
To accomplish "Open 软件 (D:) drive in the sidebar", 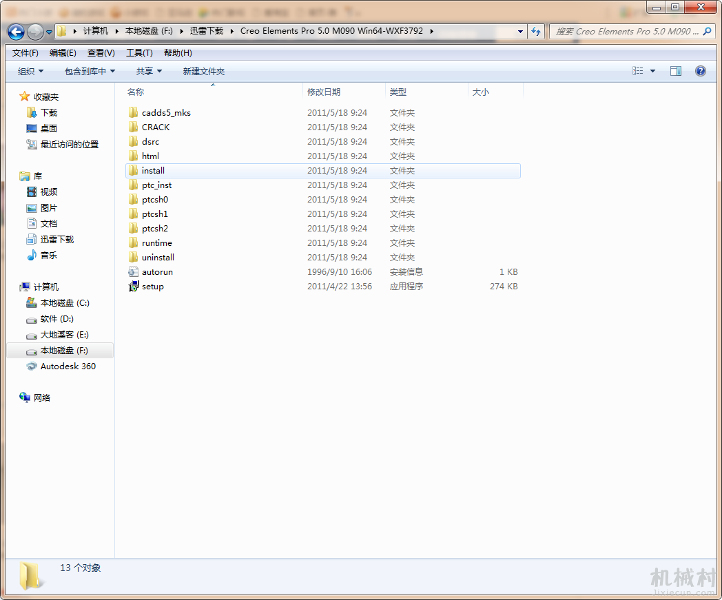I will point(57,319).
